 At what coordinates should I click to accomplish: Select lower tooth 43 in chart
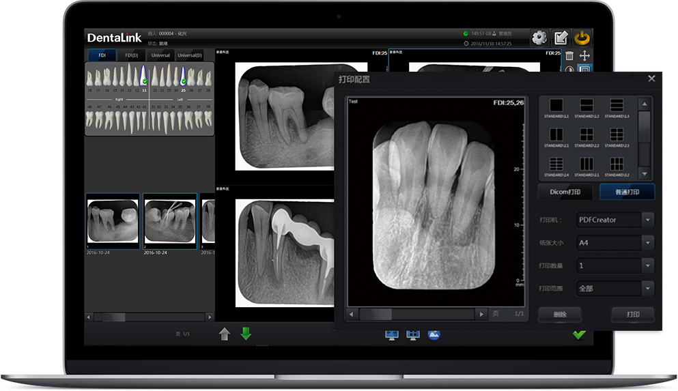click(132, 122)
